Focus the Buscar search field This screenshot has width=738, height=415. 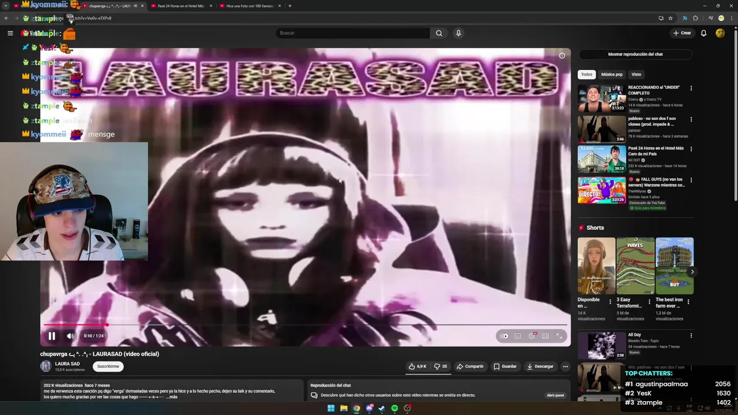pyautogui.click(x=353, y=33)
